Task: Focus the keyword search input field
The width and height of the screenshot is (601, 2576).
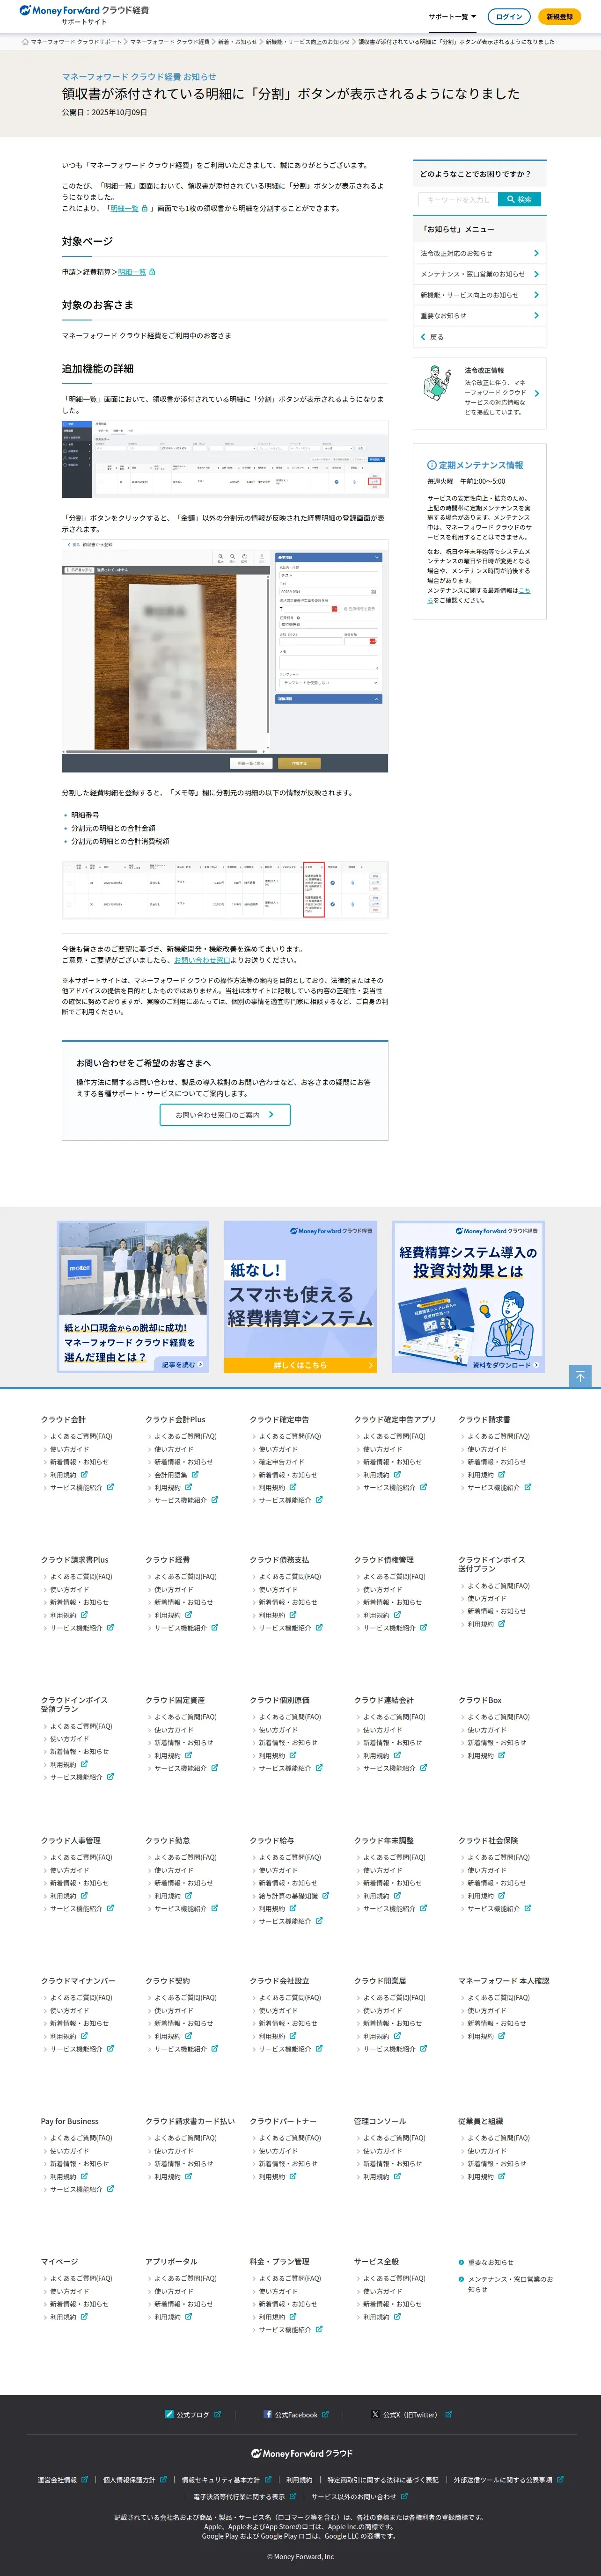Action: pos(458,199)
